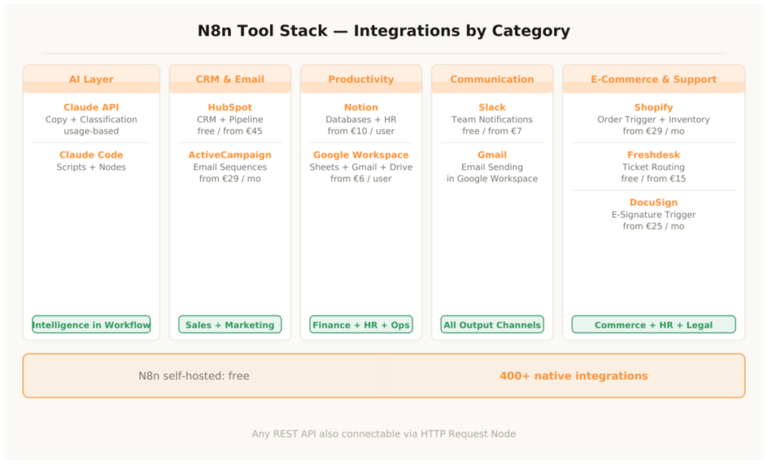768x466 pixels.
Task: Open the Slack entry
Action: (x=492, y=107)
